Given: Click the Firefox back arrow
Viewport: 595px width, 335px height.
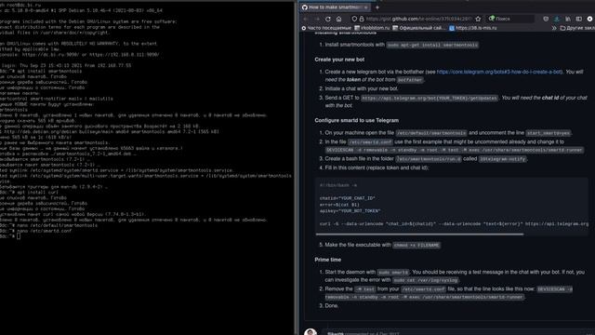Looking at the screenshot, I should [x=306, y=19].
